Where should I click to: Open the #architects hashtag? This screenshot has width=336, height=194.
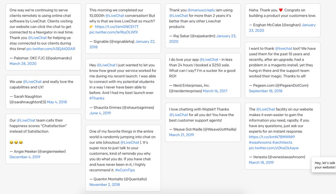pos(283,142)
